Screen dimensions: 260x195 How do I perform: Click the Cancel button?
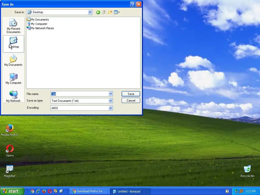[131, 101]
